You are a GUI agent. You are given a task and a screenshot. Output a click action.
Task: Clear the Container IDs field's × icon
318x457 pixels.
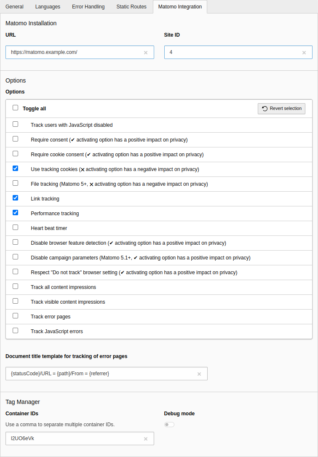click(145, 438)
